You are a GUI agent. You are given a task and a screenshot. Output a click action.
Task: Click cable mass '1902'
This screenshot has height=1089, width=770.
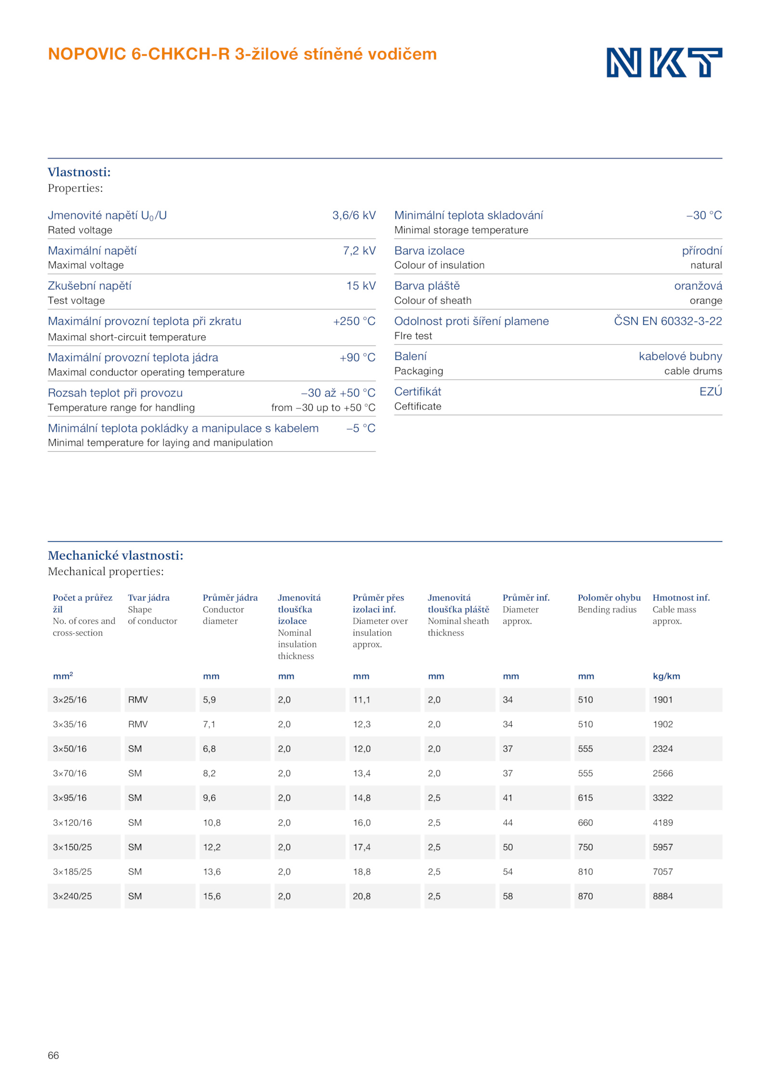coord(663,724)
